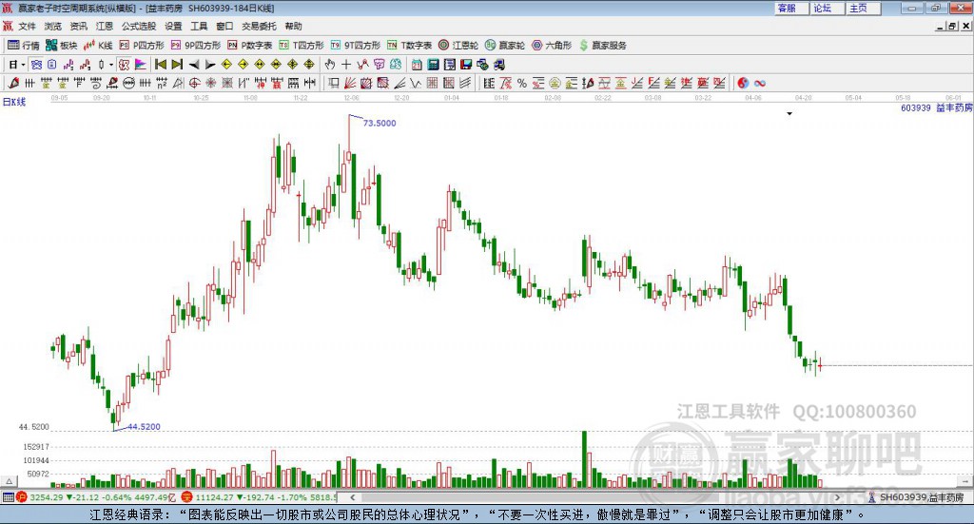Select the Gann fan lines tool

pos(350,83)
